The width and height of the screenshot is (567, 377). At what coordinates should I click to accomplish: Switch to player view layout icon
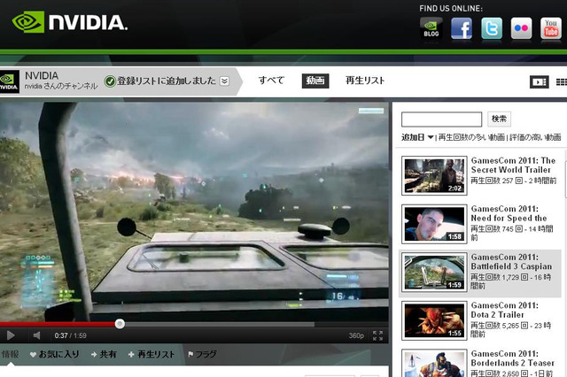(x=540, y=82)
